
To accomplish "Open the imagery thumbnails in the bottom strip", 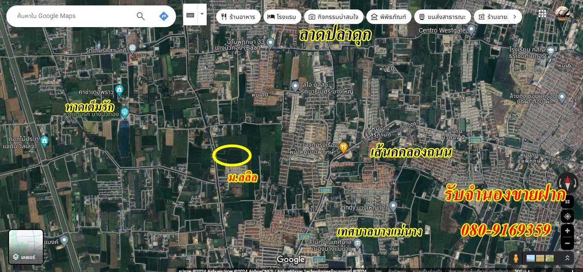I will click(x=540, y=258).
